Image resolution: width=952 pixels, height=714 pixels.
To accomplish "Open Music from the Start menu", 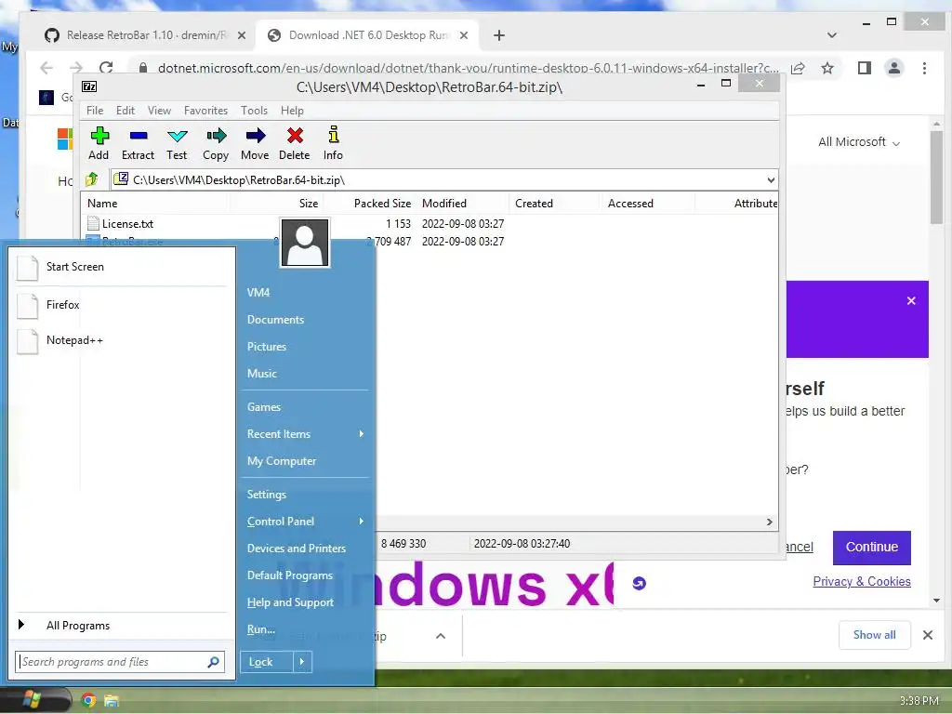I will point(261,374).
